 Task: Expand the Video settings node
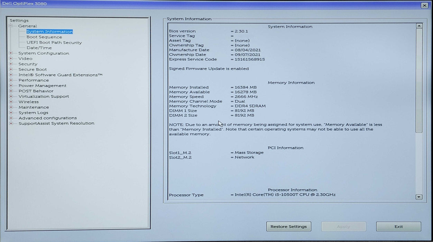point(11,59)
